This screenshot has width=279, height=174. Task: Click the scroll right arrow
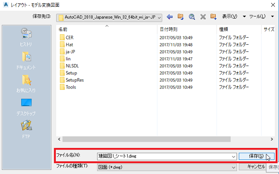coord(272,139)
